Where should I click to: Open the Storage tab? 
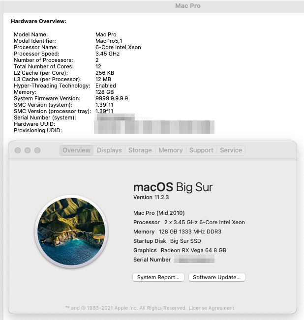pyautogui.click(x=140, y=150)
